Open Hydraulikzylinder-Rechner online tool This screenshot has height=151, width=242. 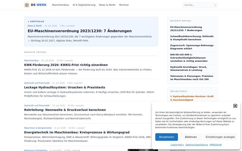click(192, 98)
